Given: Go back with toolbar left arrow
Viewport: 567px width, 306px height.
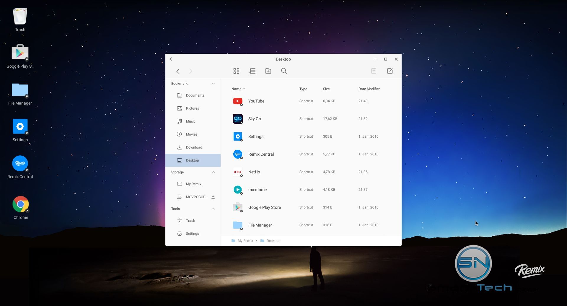Looking at the screenshot, I should 178,71.
